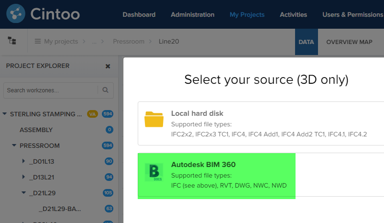Image resolution: width=384 pixels, height=223 pixels.
Task: Select the _D21L29-BA... workzone
Action: pos(60,209)
